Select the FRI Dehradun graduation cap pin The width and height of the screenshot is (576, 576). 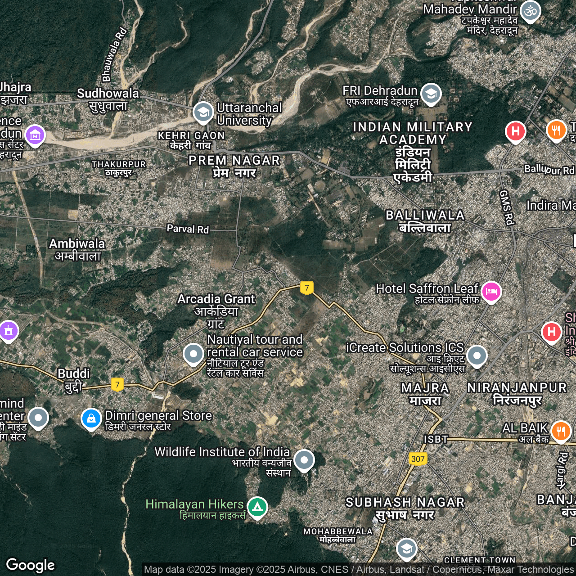click(x=431, y=94)
